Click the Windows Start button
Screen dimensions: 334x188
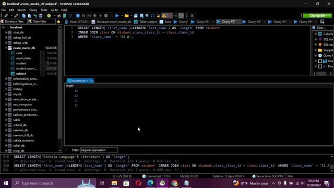pyautogui.click(x=6, y=183)
